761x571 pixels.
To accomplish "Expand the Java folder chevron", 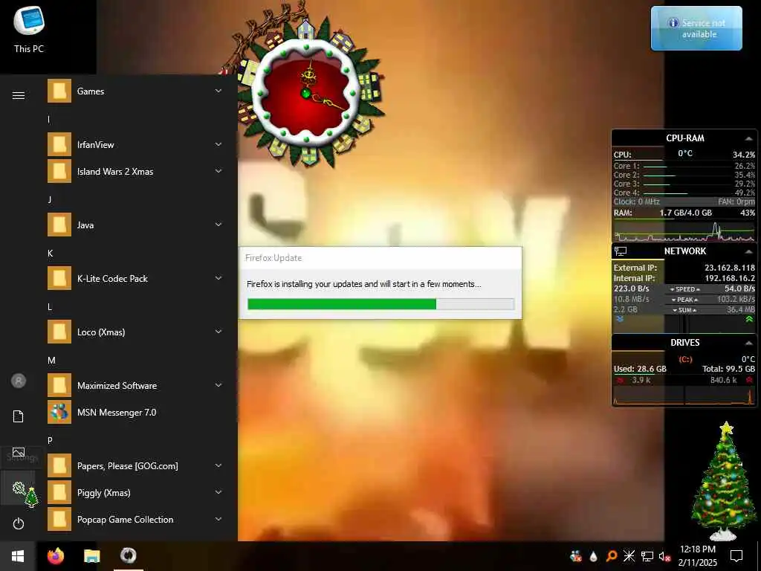I will point(218,225).
